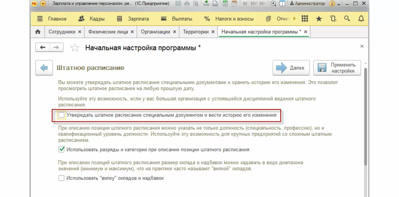Viewport: 399px width, 197px height.
Task: Open the Calculator icon
Action: coord(225,4)
